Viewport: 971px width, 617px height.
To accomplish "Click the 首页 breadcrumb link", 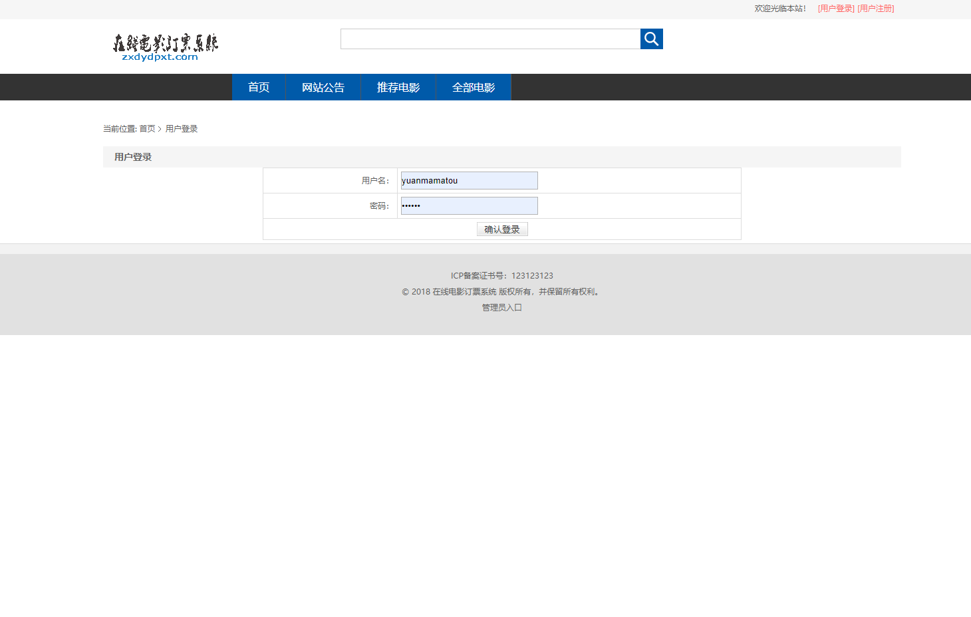I will click(x=147, y=128).
